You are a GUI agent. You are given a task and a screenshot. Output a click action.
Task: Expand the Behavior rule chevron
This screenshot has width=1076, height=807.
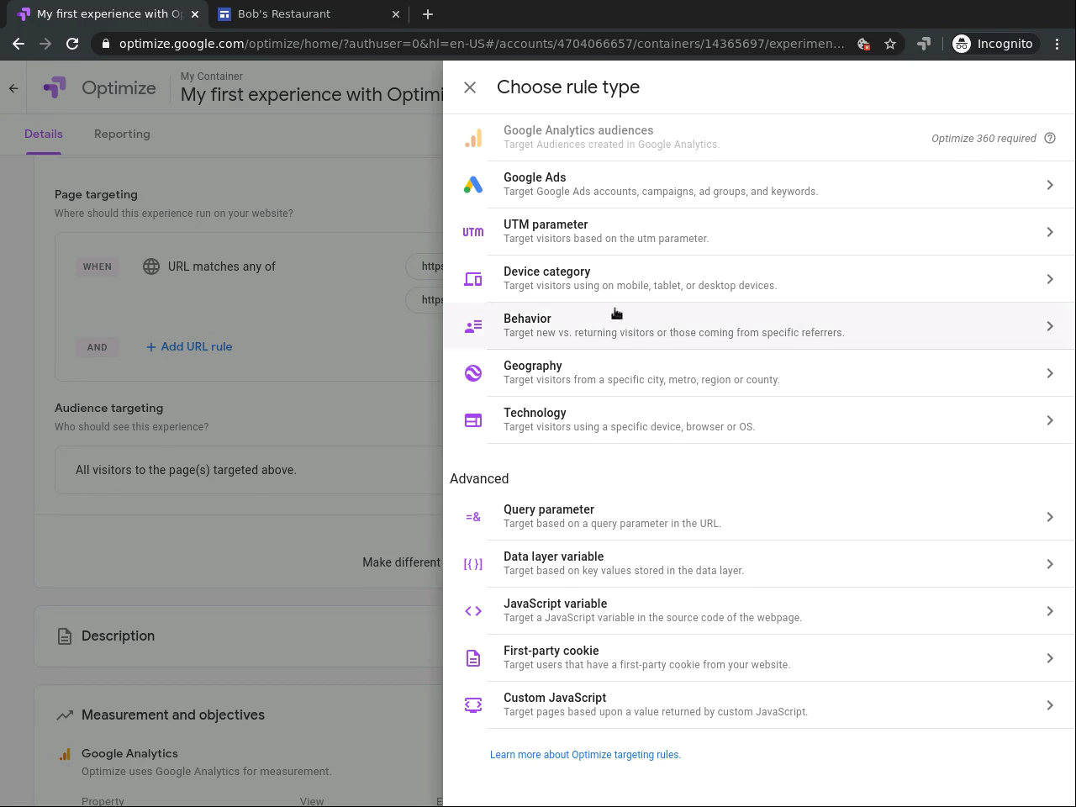[x=1050, y=326]
